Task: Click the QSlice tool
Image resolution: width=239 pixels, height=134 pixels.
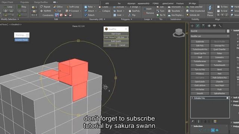Action: point(58,7)
